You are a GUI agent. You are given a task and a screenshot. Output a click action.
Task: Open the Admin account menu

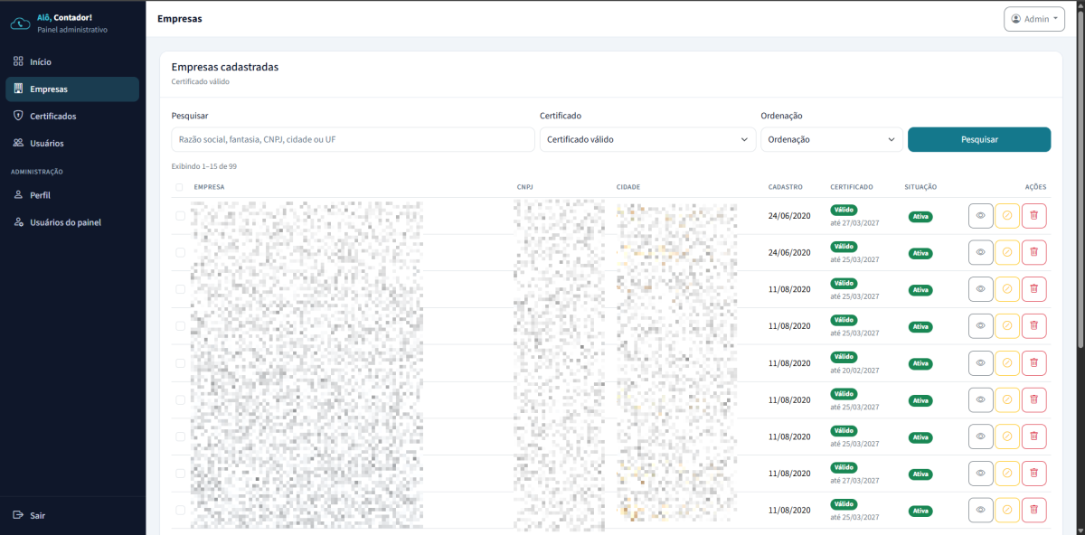tap(1034, 19)
